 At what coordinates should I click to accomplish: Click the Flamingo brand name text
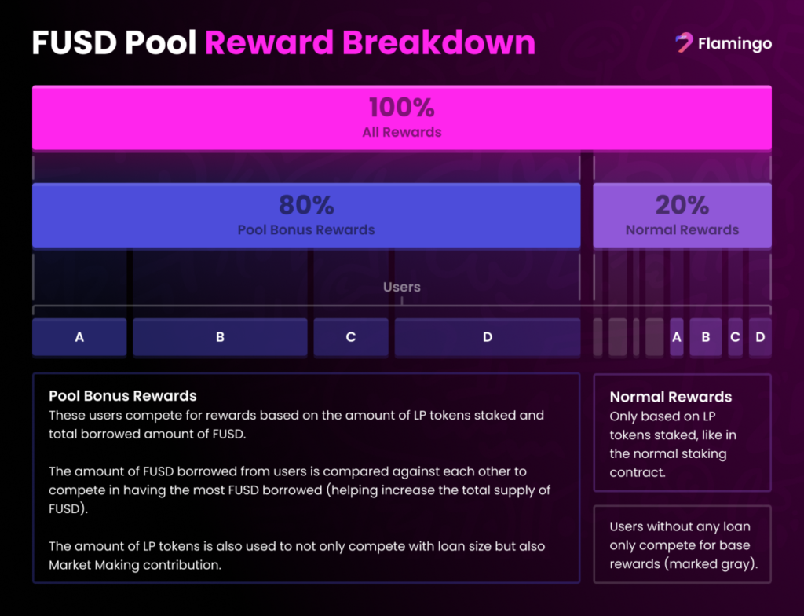(734, 44)
